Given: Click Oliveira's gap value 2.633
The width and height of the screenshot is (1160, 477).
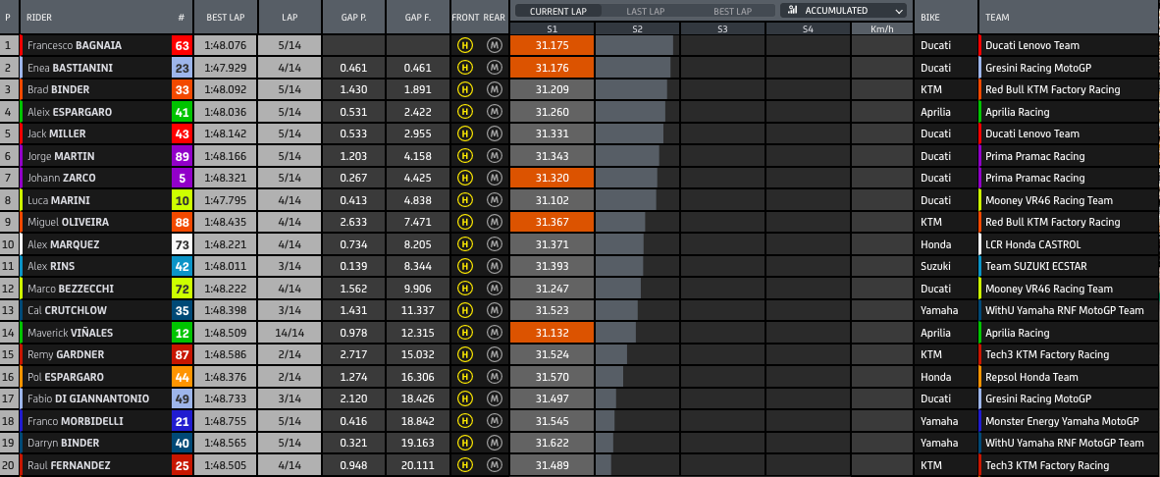Looking at the screenshot, I should [x=353, y=222].
